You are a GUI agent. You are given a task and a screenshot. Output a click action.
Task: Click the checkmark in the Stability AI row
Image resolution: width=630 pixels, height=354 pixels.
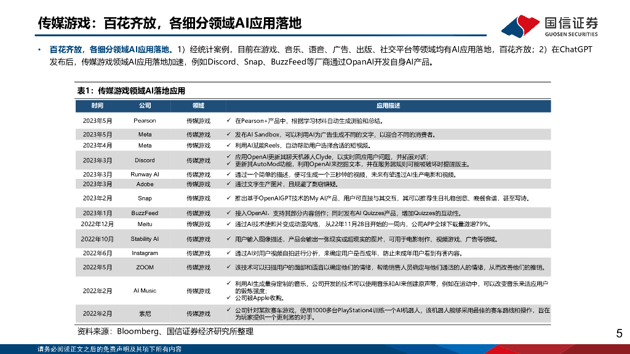(228, 239)
